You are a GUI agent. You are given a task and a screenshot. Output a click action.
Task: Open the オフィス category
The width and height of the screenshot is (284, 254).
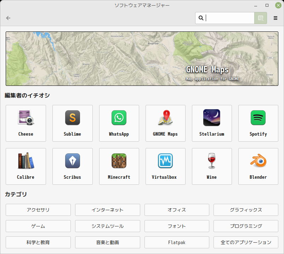(177, 210)
